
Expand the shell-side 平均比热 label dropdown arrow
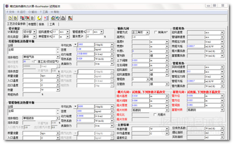tap(75, 45)
